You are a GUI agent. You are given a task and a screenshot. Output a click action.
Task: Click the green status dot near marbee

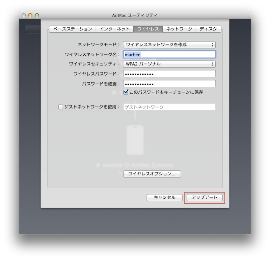coord(98,165)
